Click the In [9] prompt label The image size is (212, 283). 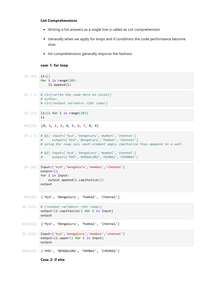(x=31, y=167)
